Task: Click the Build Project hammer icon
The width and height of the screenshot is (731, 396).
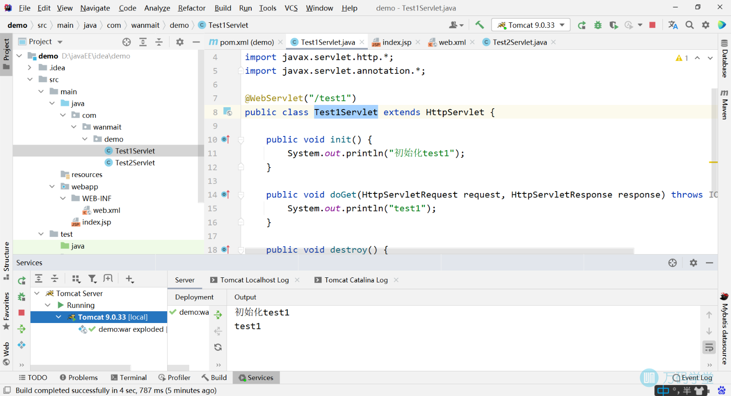Action: click(479, 25)
